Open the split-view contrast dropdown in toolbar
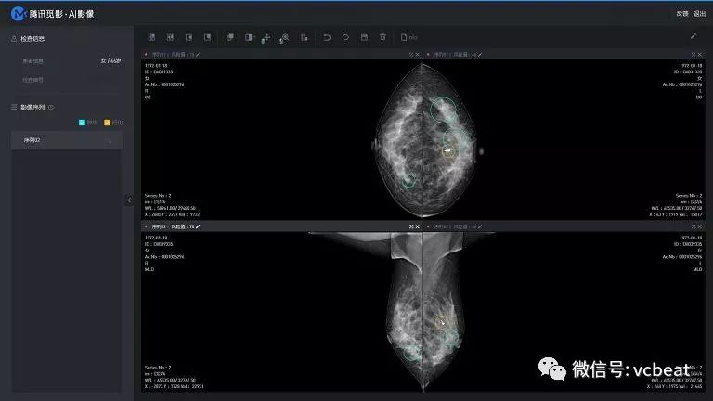Screen dimensions: 713x401 pos(250,37)
